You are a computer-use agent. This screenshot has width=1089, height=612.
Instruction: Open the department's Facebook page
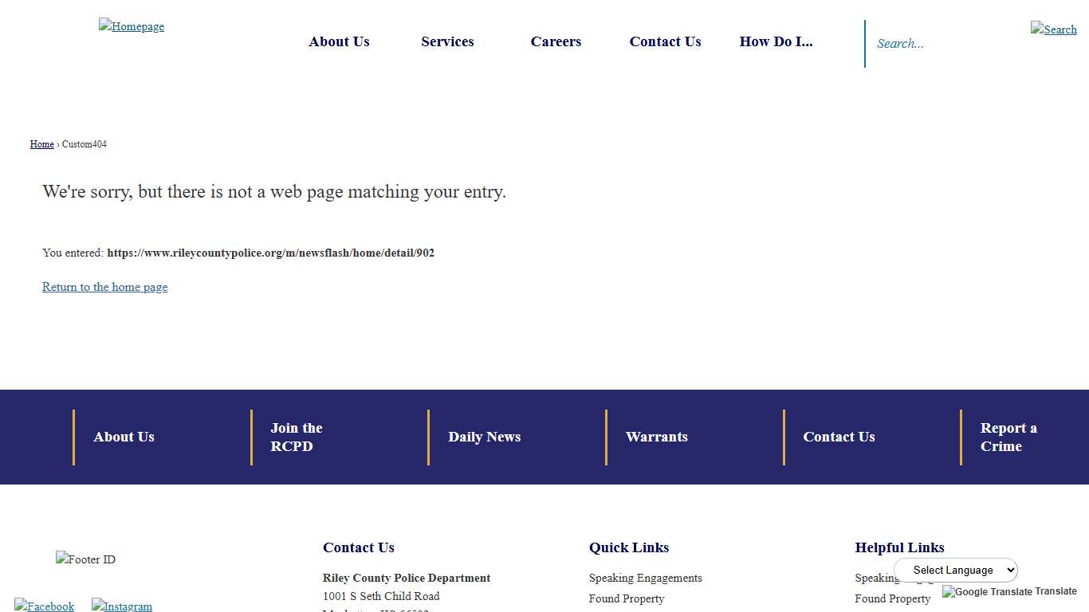click(x=44, y=606)
